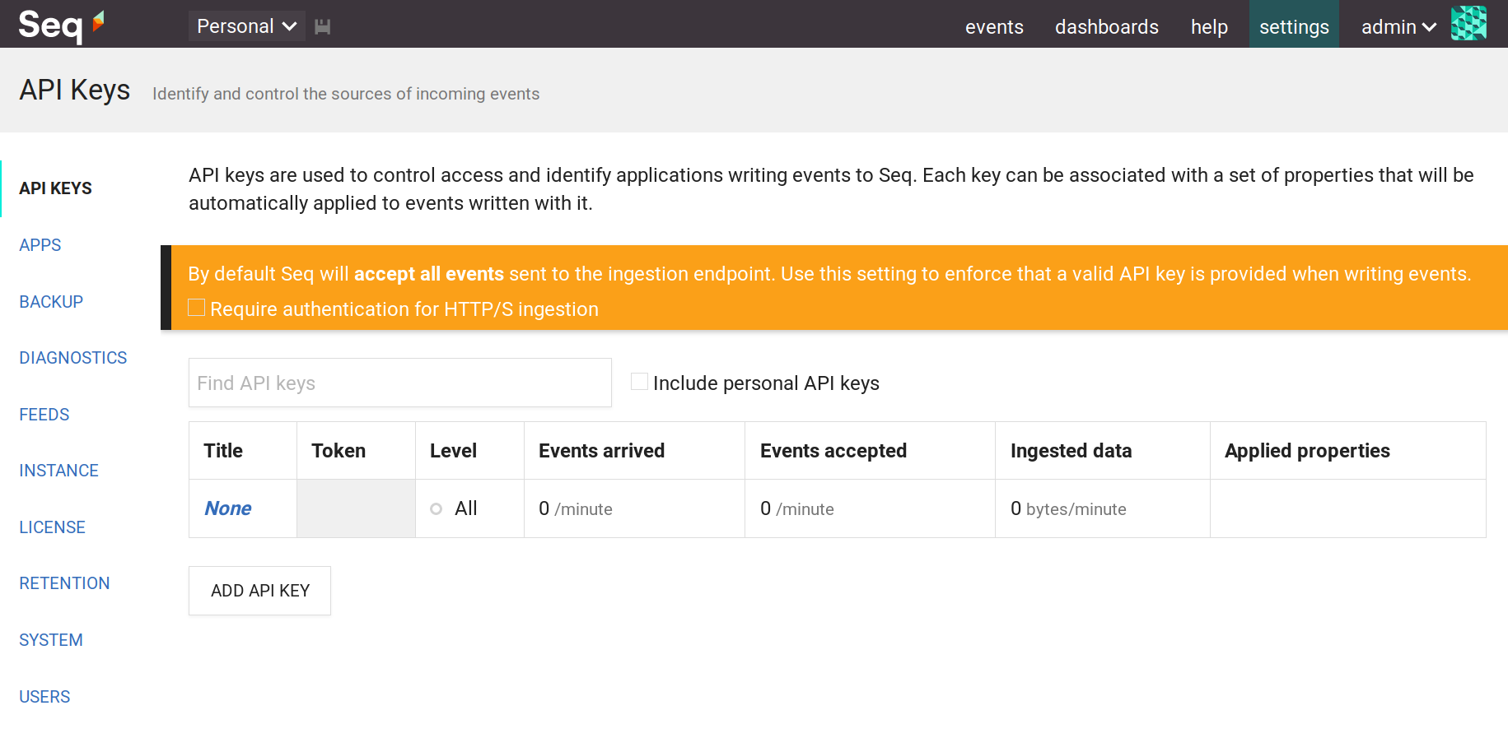This screenshot has width=1508, height=738.
Task: Open the BACKUP settings section
Action: [51, 302]
